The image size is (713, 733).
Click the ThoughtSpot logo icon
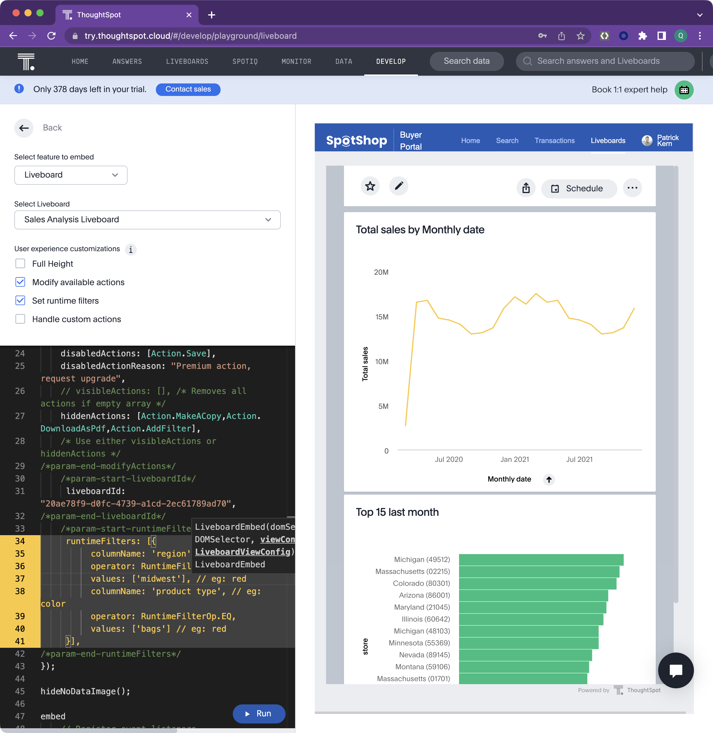tap(26, 61)
